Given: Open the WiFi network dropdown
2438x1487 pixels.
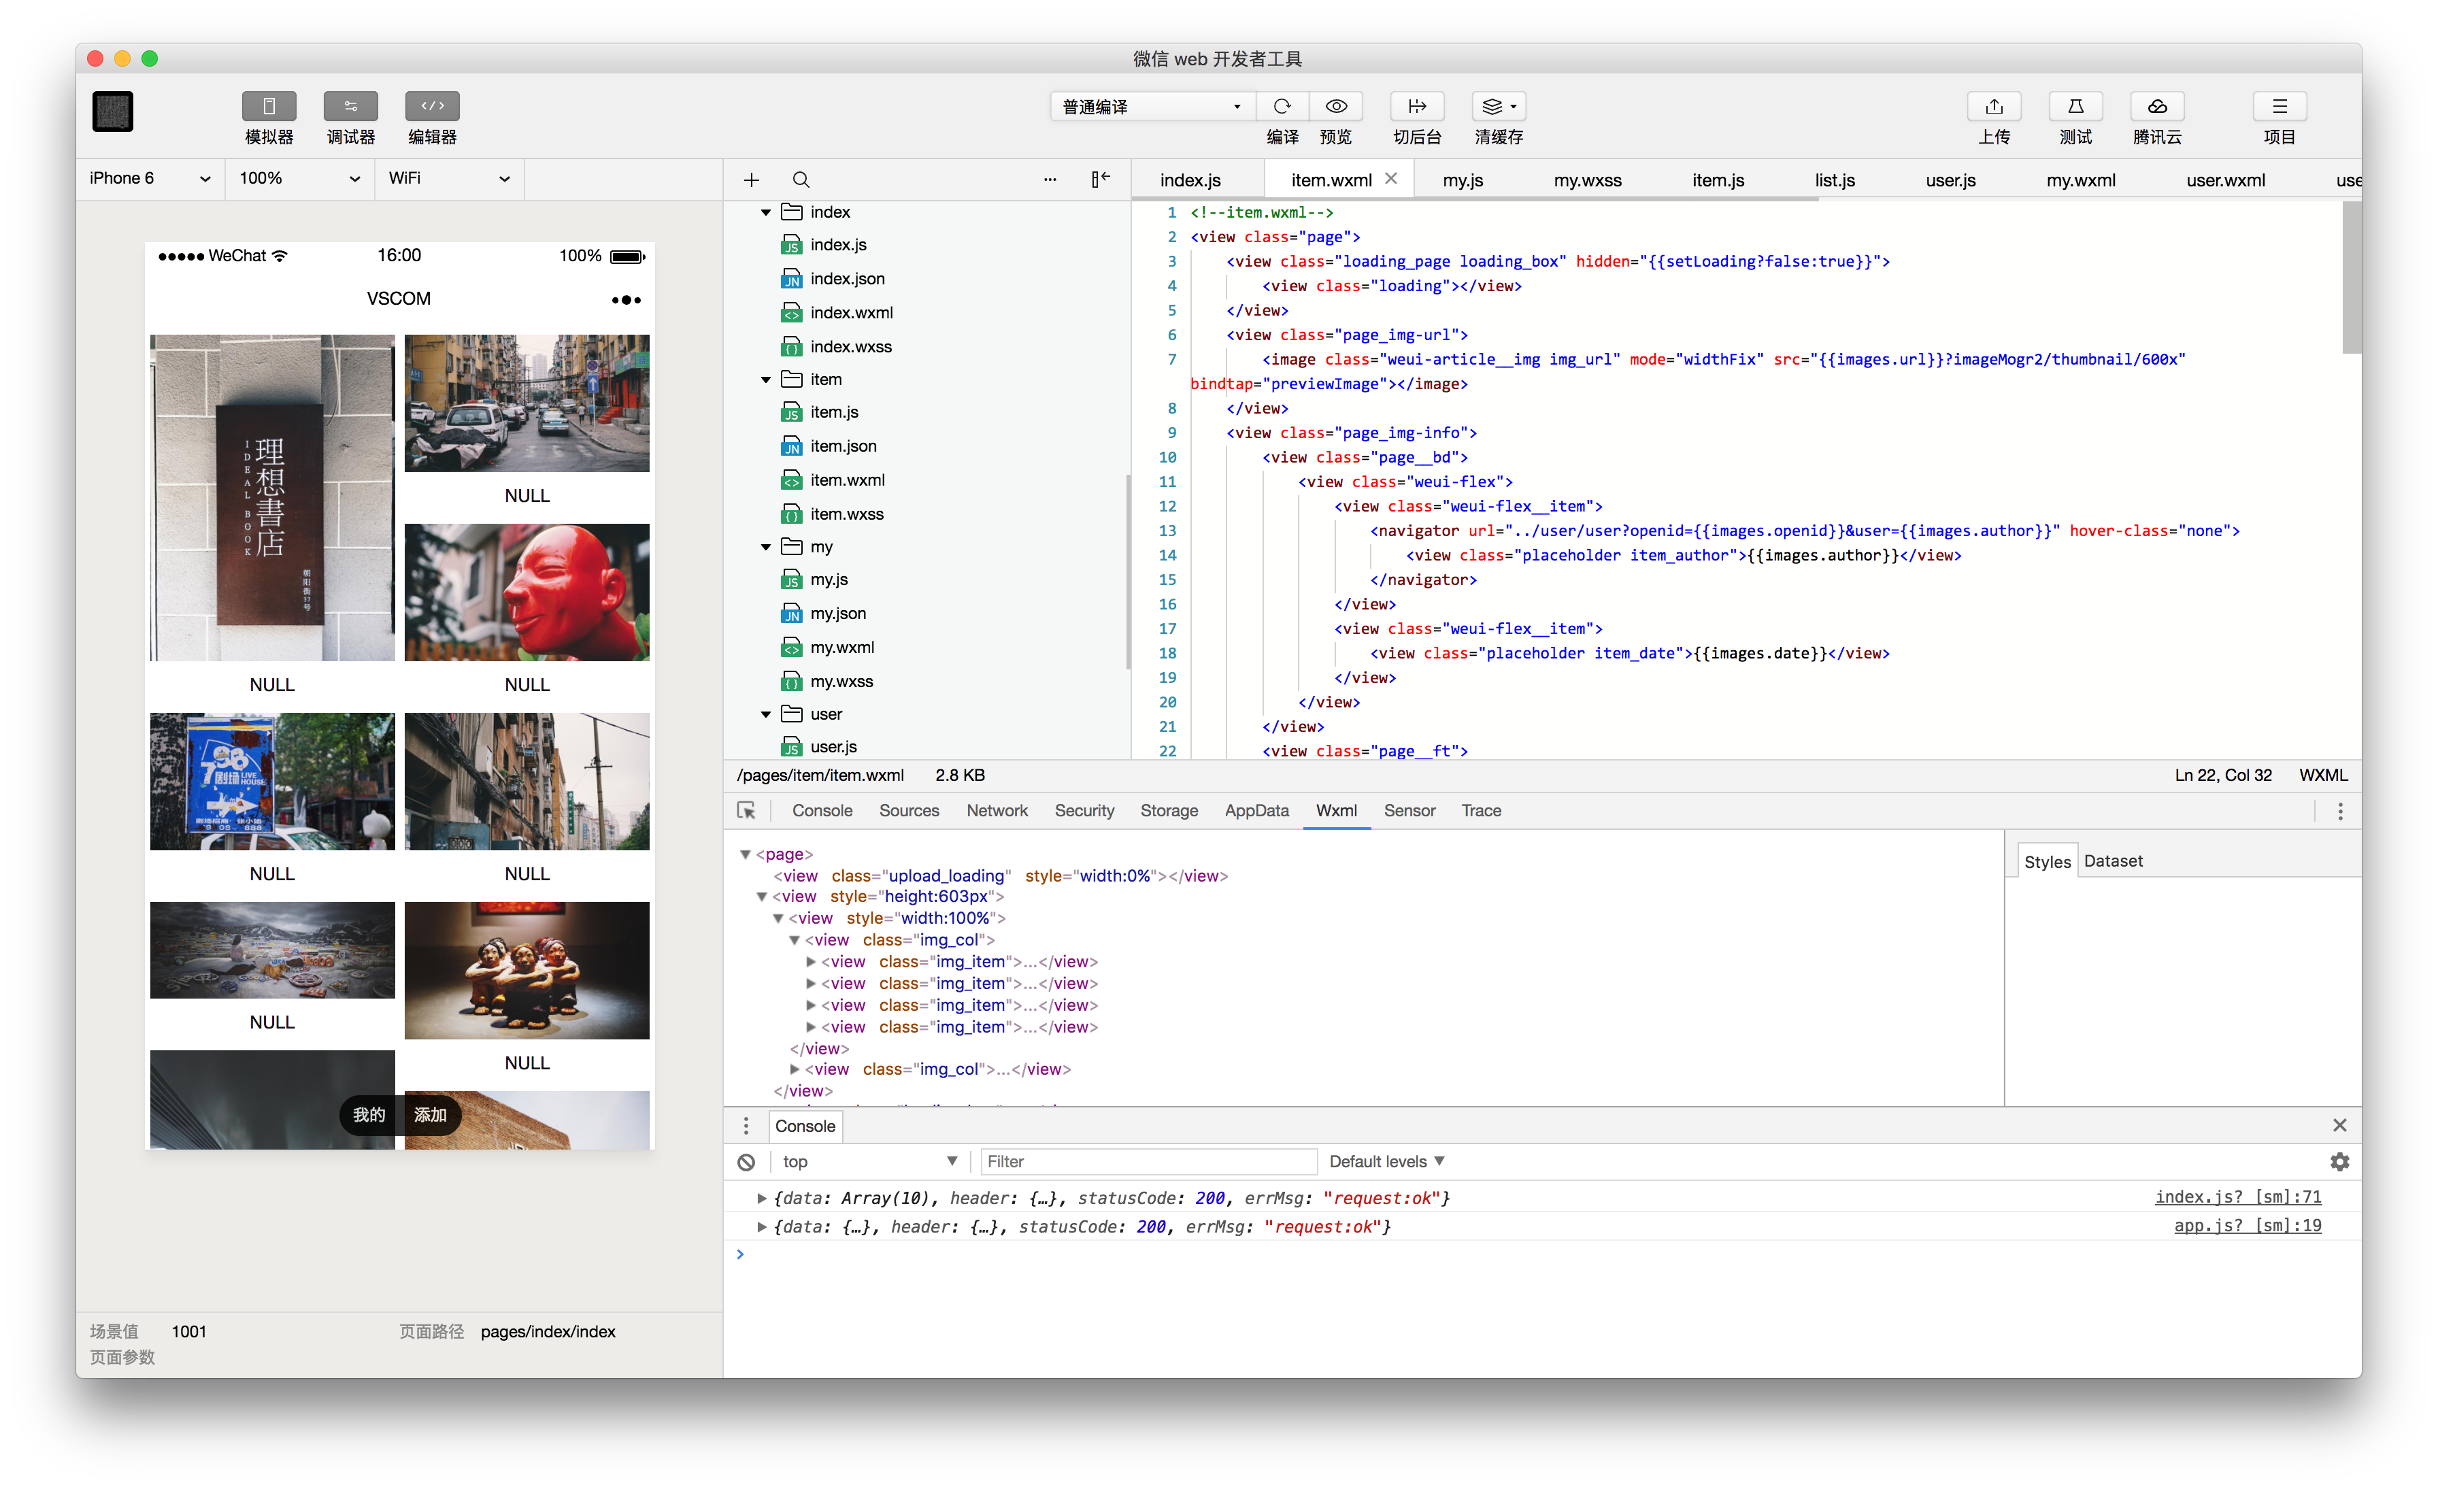Looking at the screenshot, I should pos(448,179).
